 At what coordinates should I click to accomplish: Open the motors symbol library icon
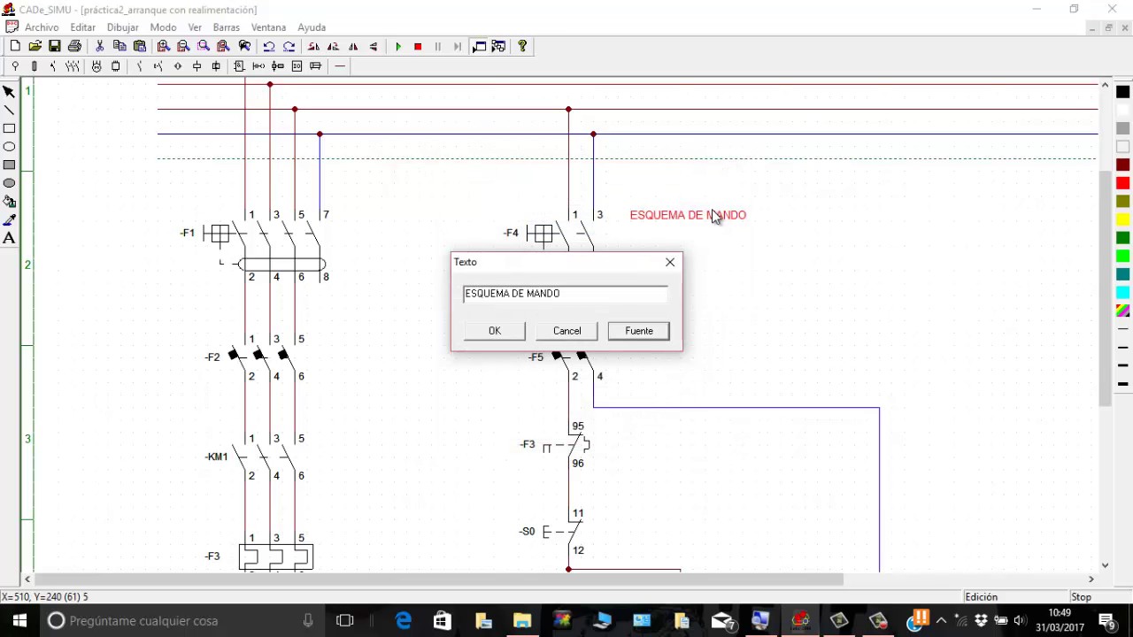point(96,66)
